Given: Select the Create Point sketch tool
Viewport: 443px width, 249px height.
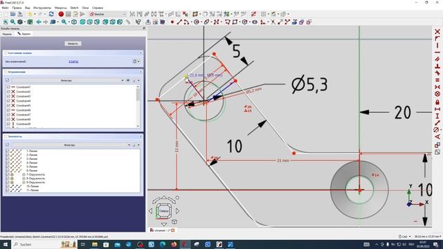Looking at the screenshot, I should [172, 21].
